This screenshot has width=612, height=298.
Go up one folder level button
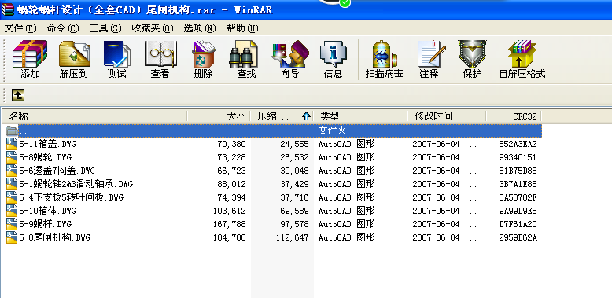(x=18, y=95)
